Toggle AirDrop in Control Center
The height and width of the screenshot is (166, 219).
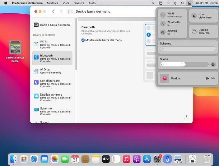click(x=163, y=32)
